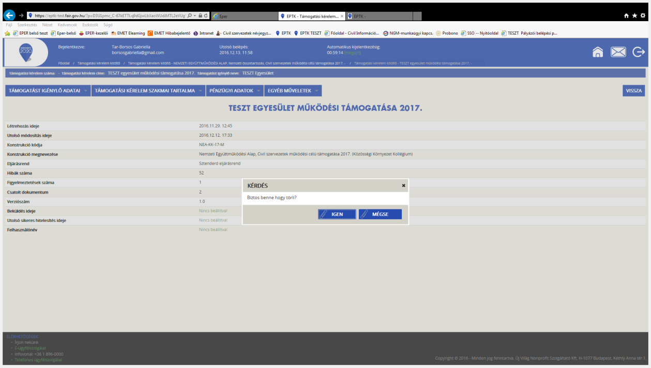651x368 pixels.
Task: Click the Széchenyi 2020 logo
Action: click(x=26, y=52)
